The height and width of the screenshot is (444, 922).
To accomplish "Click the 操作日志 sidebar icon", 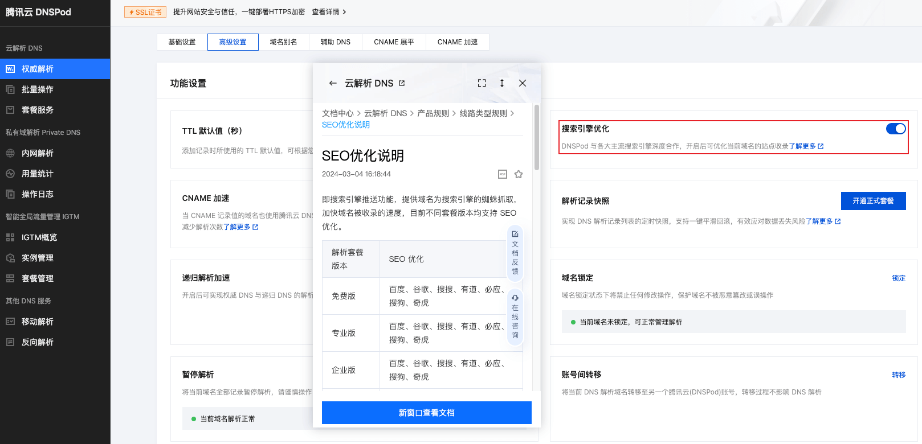I will click(10, 194).
